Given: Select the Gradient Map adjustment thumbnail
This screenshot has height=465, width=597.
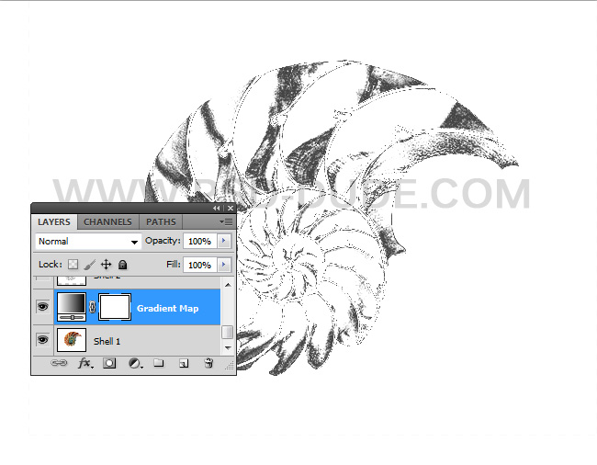Looking at the screenshot, I should pos(72,307).
